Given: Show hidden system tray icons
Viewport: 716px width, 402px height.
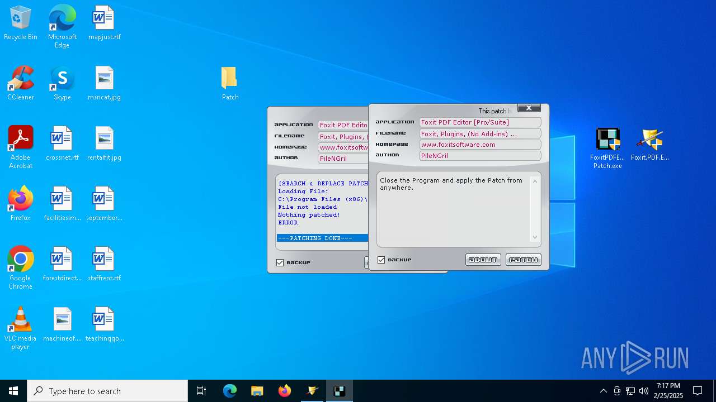Looking at the screenshot, I should pos(603,391).
